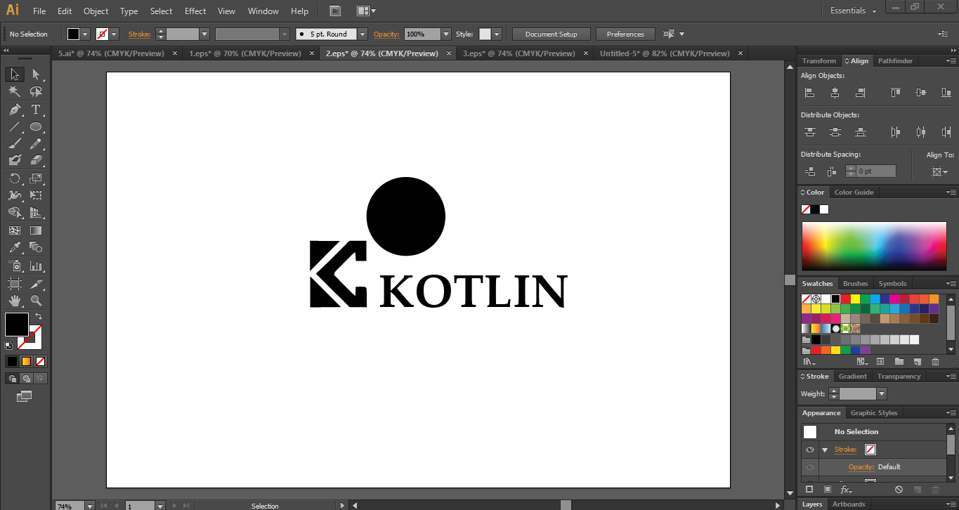Viewport: 959px width, 510px height.
Task: Toggle Stroke visibility eye in Appearance panel
Action: (x=810, y=450)
